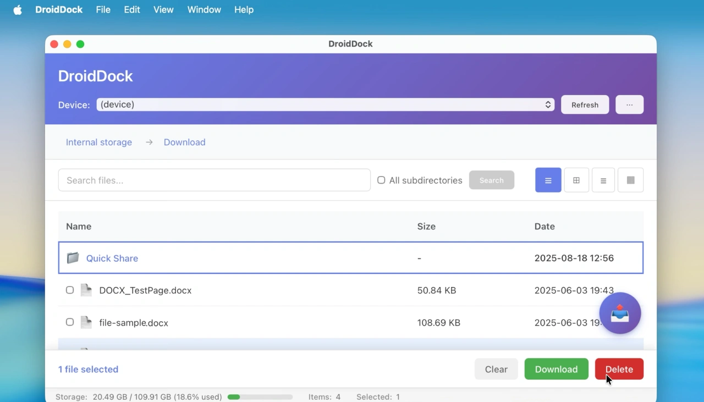Click the document icon for file-sample.docx
Viewport: 704px width, 402px height.
point(86,322)
